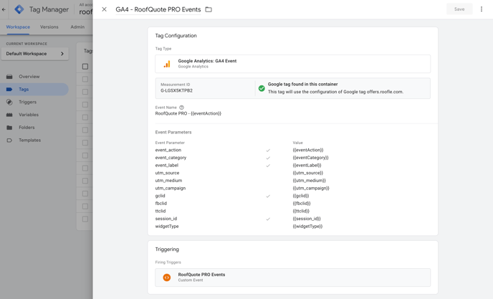Screen dimensions: 493x299
Task: Click the checkmark next to event_action
Action: click(x=268, y=151)
